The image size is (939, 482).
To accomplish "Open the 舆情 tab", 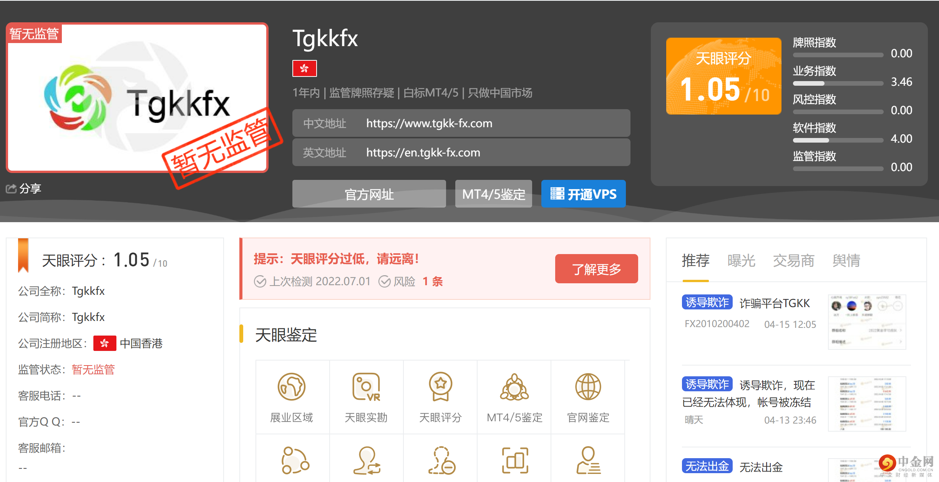I will coord(846,261).
